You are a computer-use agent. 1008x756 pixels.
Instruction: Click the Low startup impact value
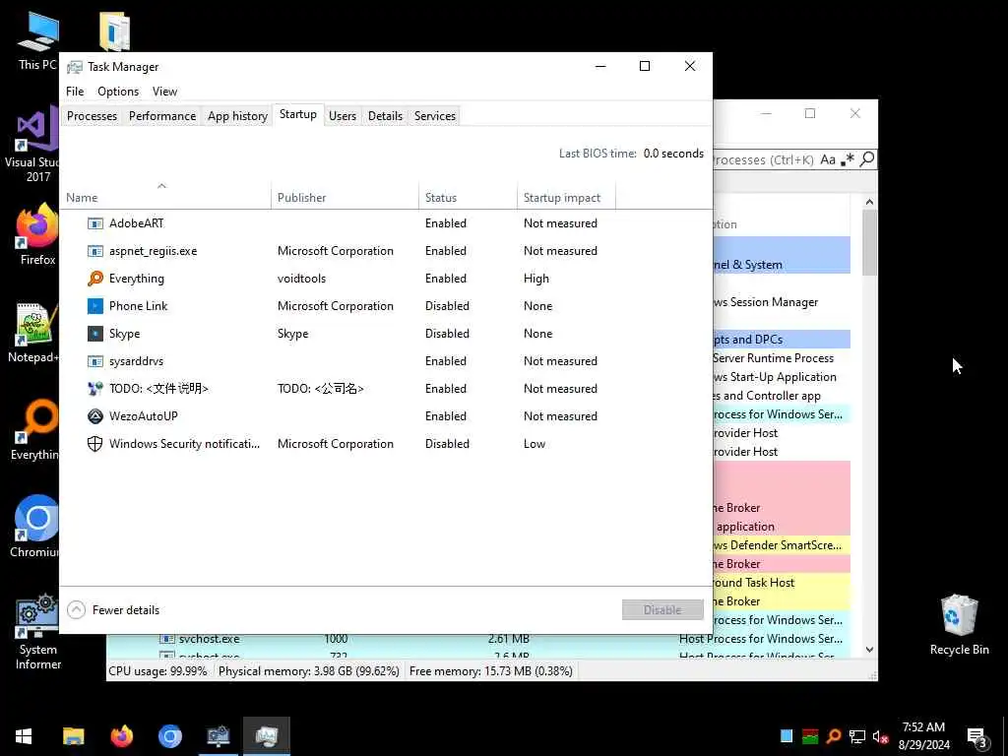click(x=535, y=444)
